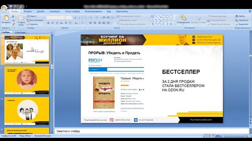This screenshot has height=141, width=252.
Task: Click the Восстановить reset button
Action: pos(35,20)
